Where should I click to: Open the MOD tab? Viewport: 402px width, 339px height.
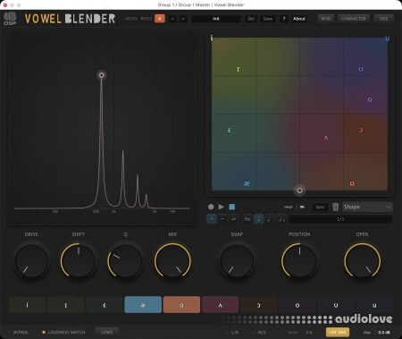click(326, 19)
